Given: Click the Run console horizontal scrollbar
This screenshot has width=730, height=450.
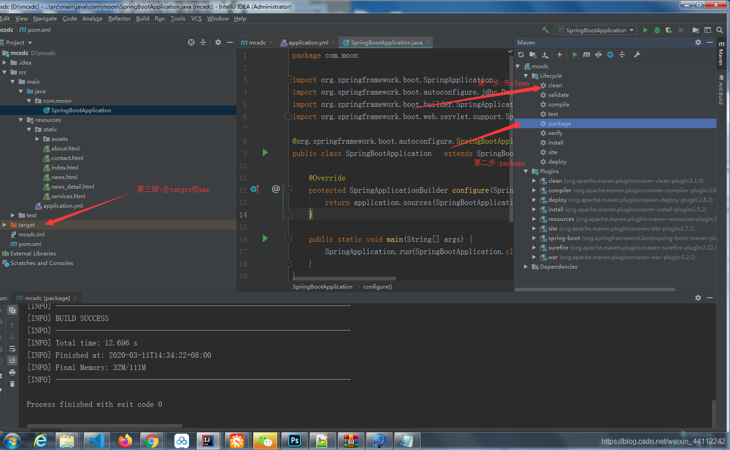Looking at the screenshot, I should (x=105, y=426).
